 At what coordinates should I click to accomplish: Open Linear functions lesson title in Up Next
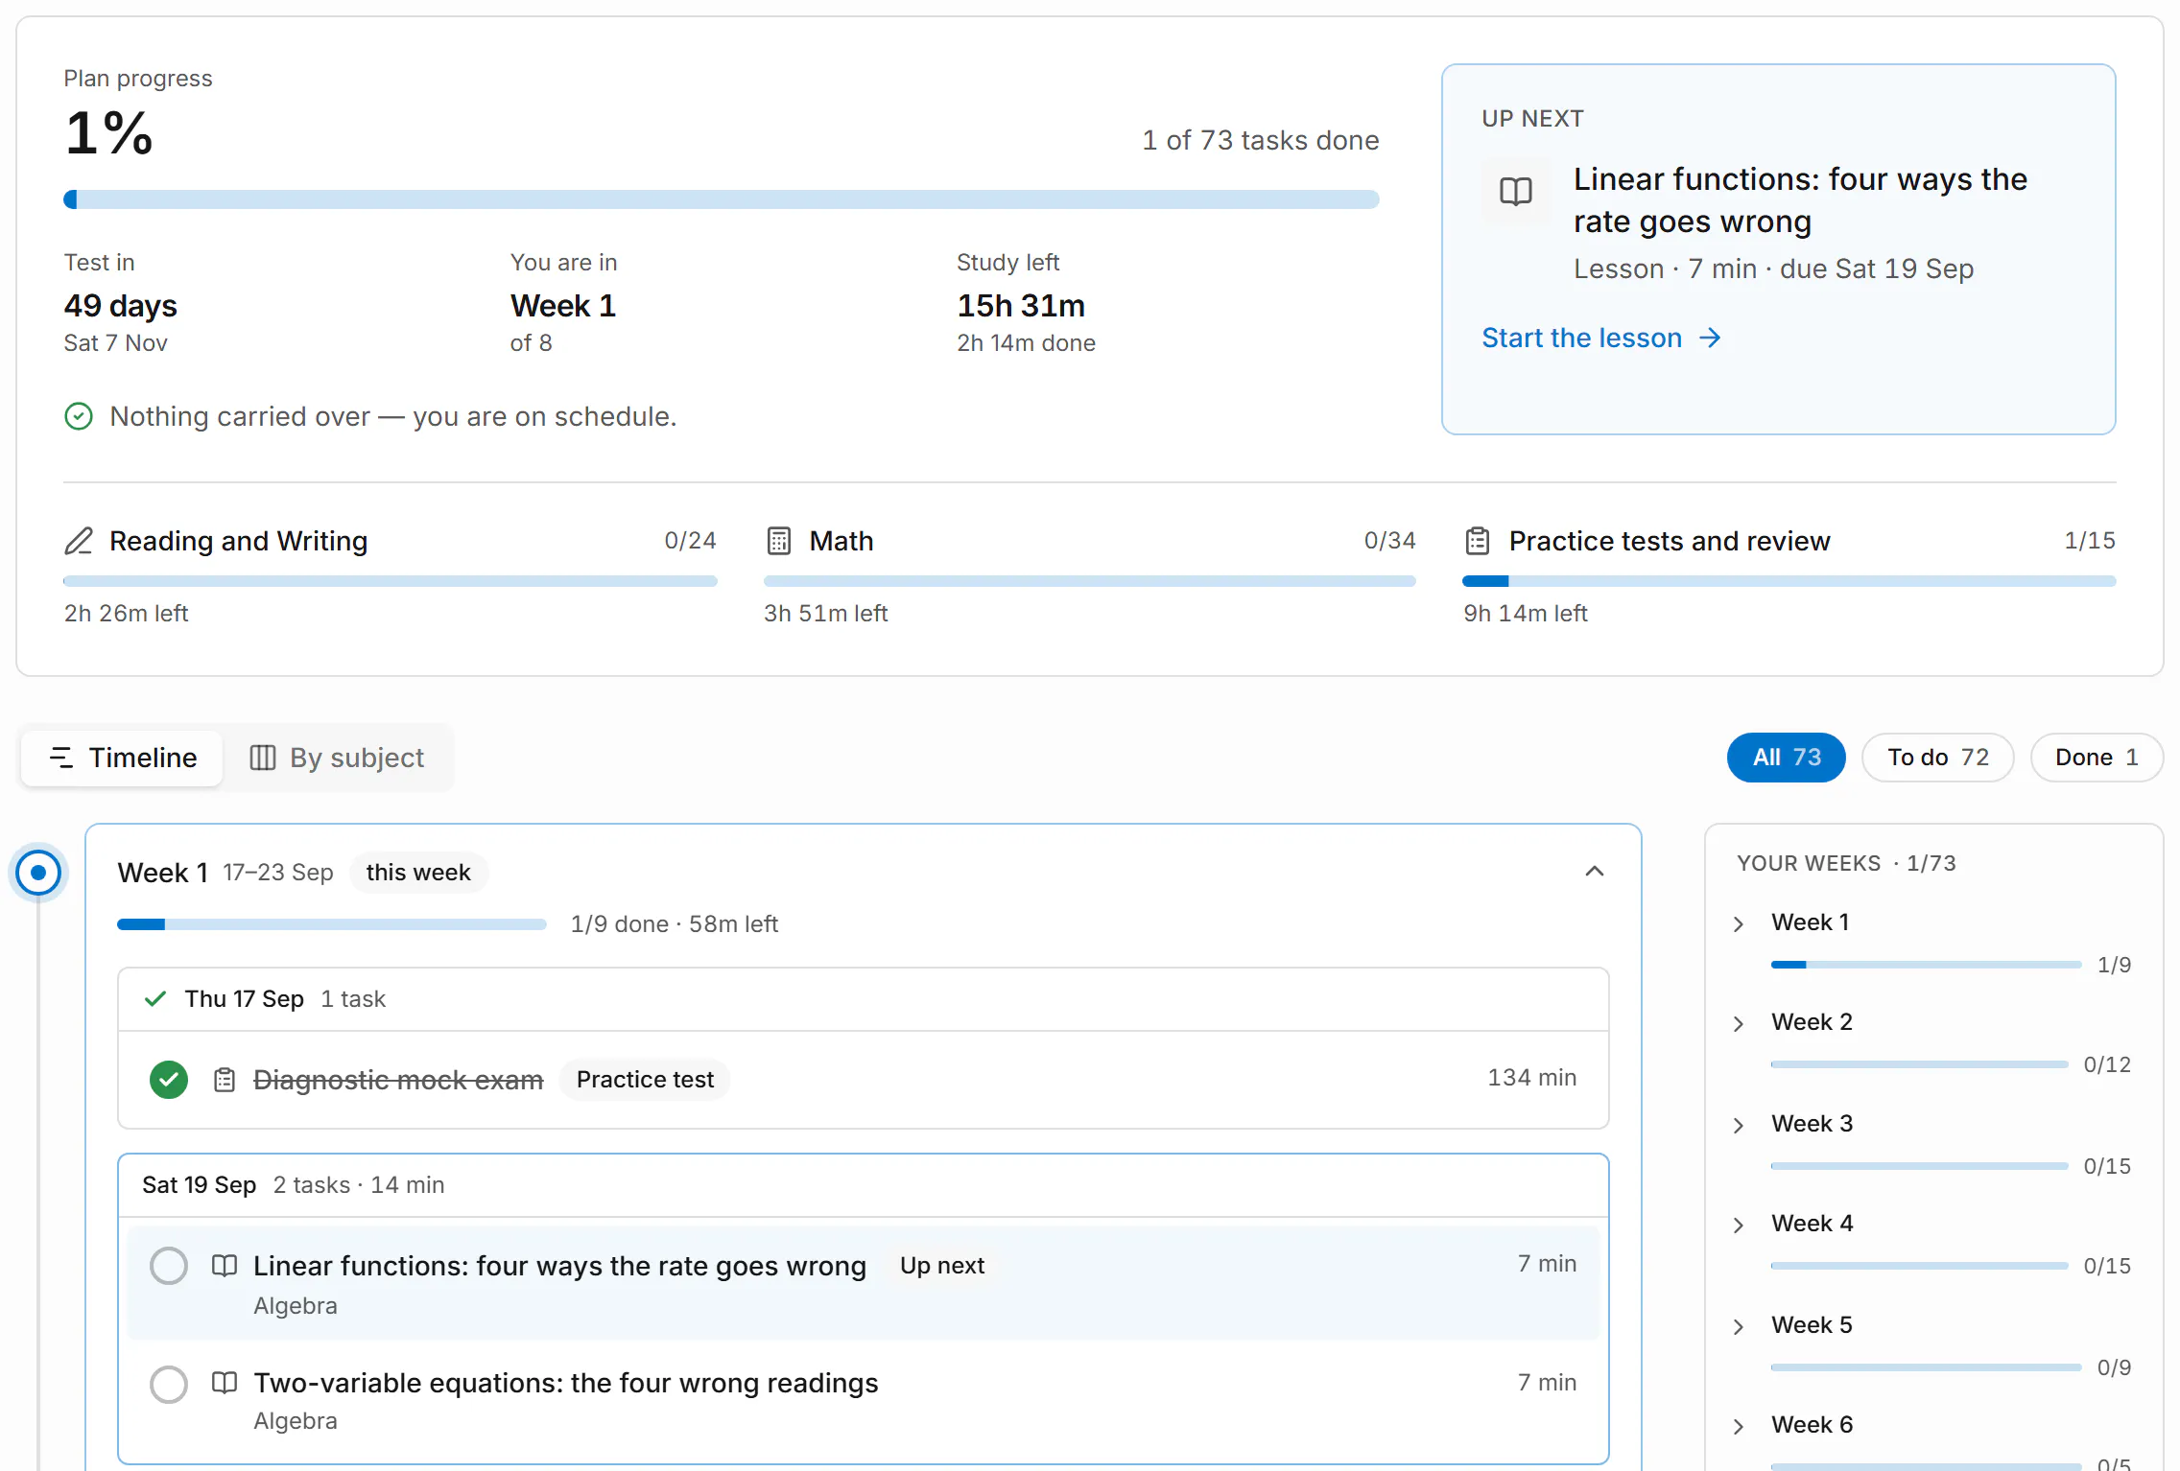(x=1800, y=200)
